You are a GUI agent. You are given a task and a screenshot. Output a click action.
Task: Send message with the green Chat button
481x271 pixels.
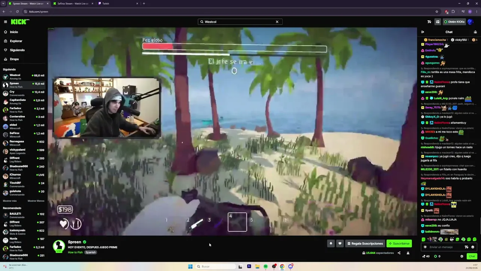click(472, 256)
